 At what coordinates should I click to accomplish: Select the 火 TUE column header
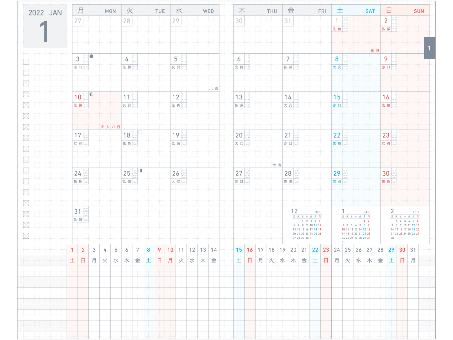pyautogui.click(x=146, y=10)
